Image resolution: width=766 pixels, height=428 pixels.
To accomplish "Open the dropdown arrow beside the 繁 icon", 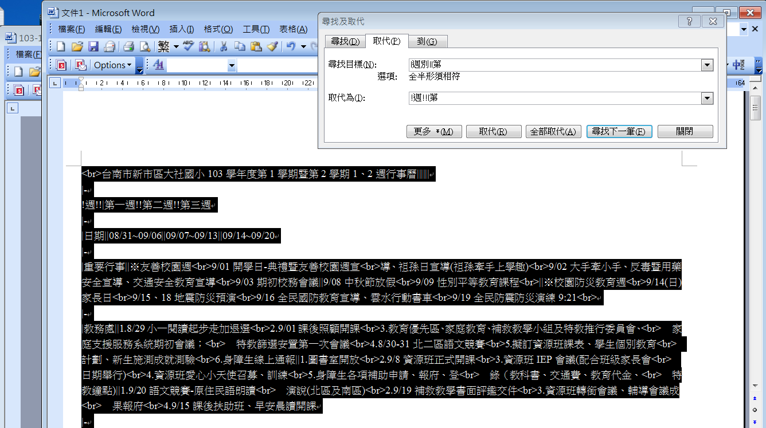I will point(176,46).
